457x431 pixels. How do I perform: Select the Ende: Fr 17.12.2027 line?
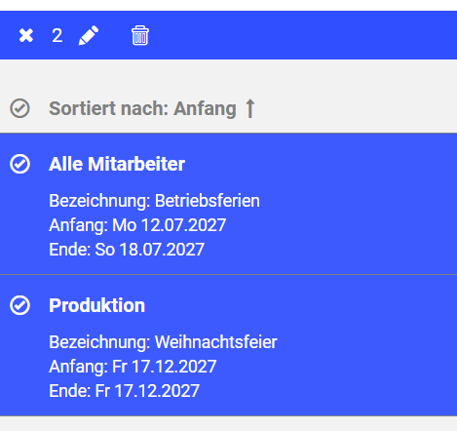124,391
